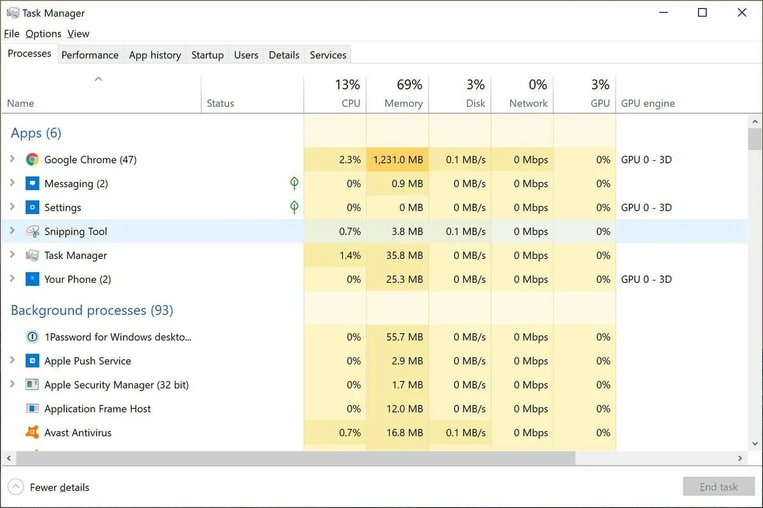The width and height of the screenshot is (763, 508).
Task: Click the Avast Antivirus icon
Action: [32, 432]
